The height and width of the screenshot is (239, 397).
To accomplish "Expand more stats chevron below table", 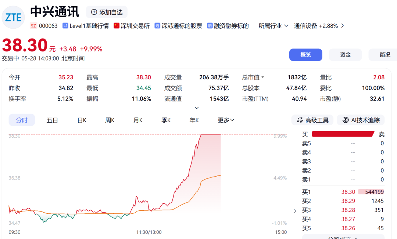I will pyautogui.click(x=196, y=108).
